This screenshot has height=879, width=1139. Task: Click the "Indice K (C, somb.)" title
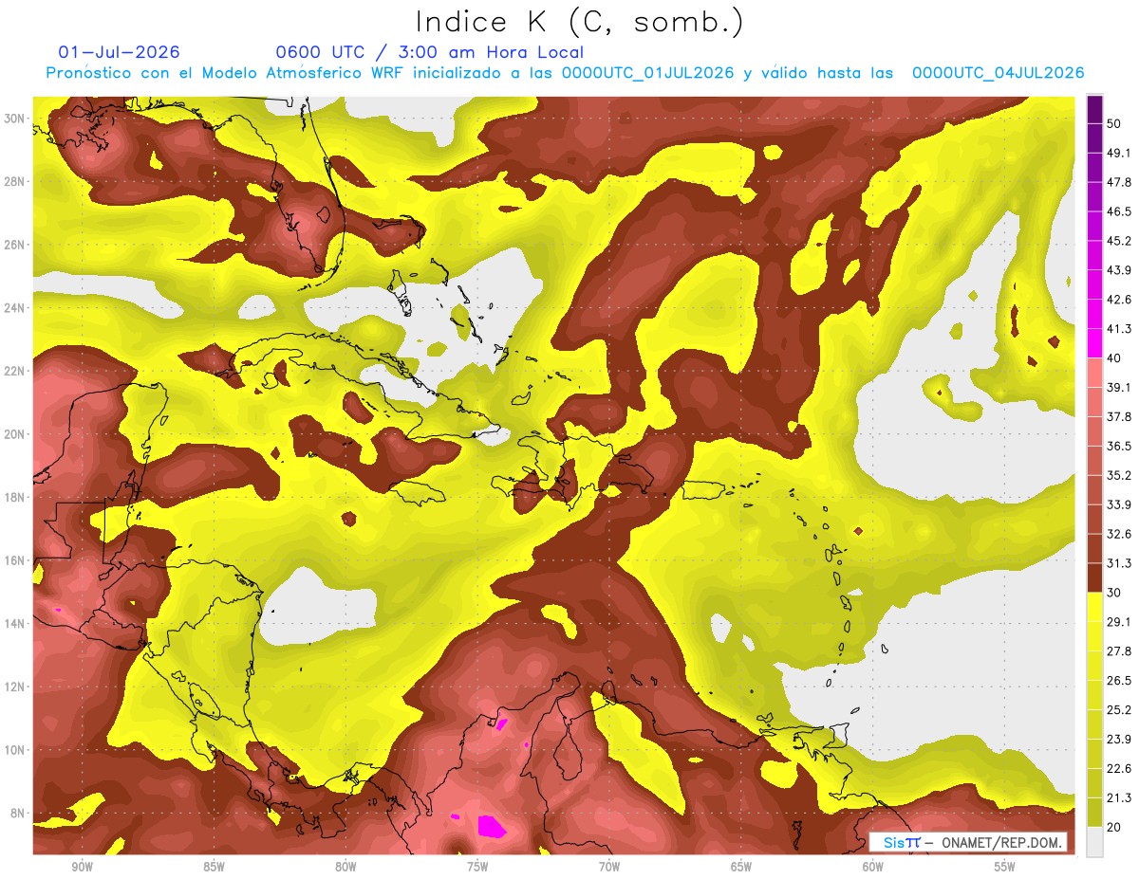(x=579, y=23)
